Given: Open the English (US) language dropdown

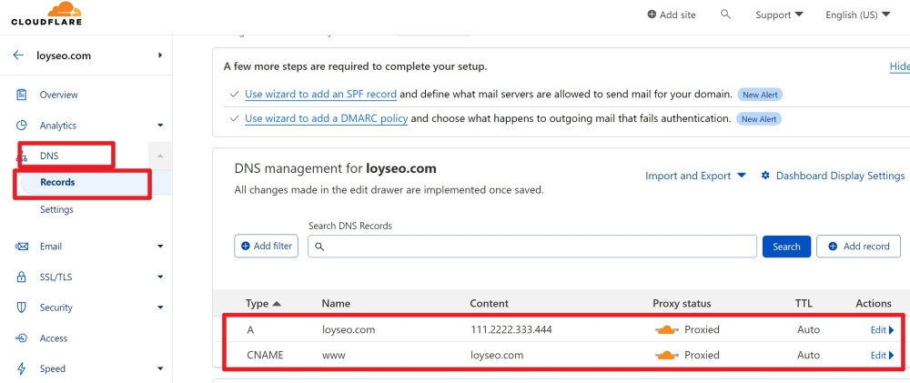Looking at the screenshot, I should pyautogui.click(x=858, y=15).
